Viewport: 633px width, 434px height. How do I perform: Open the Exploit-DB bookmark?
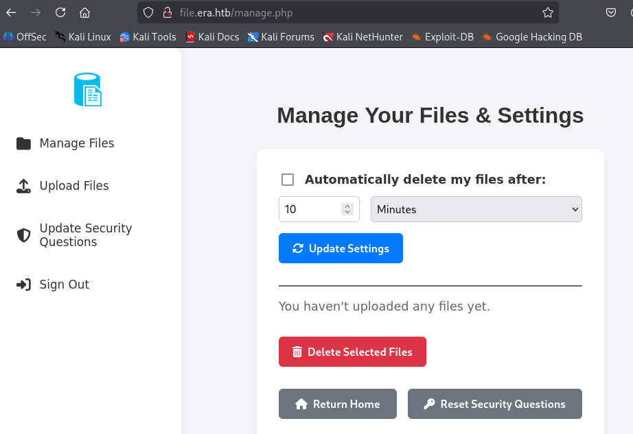point(448,37)
